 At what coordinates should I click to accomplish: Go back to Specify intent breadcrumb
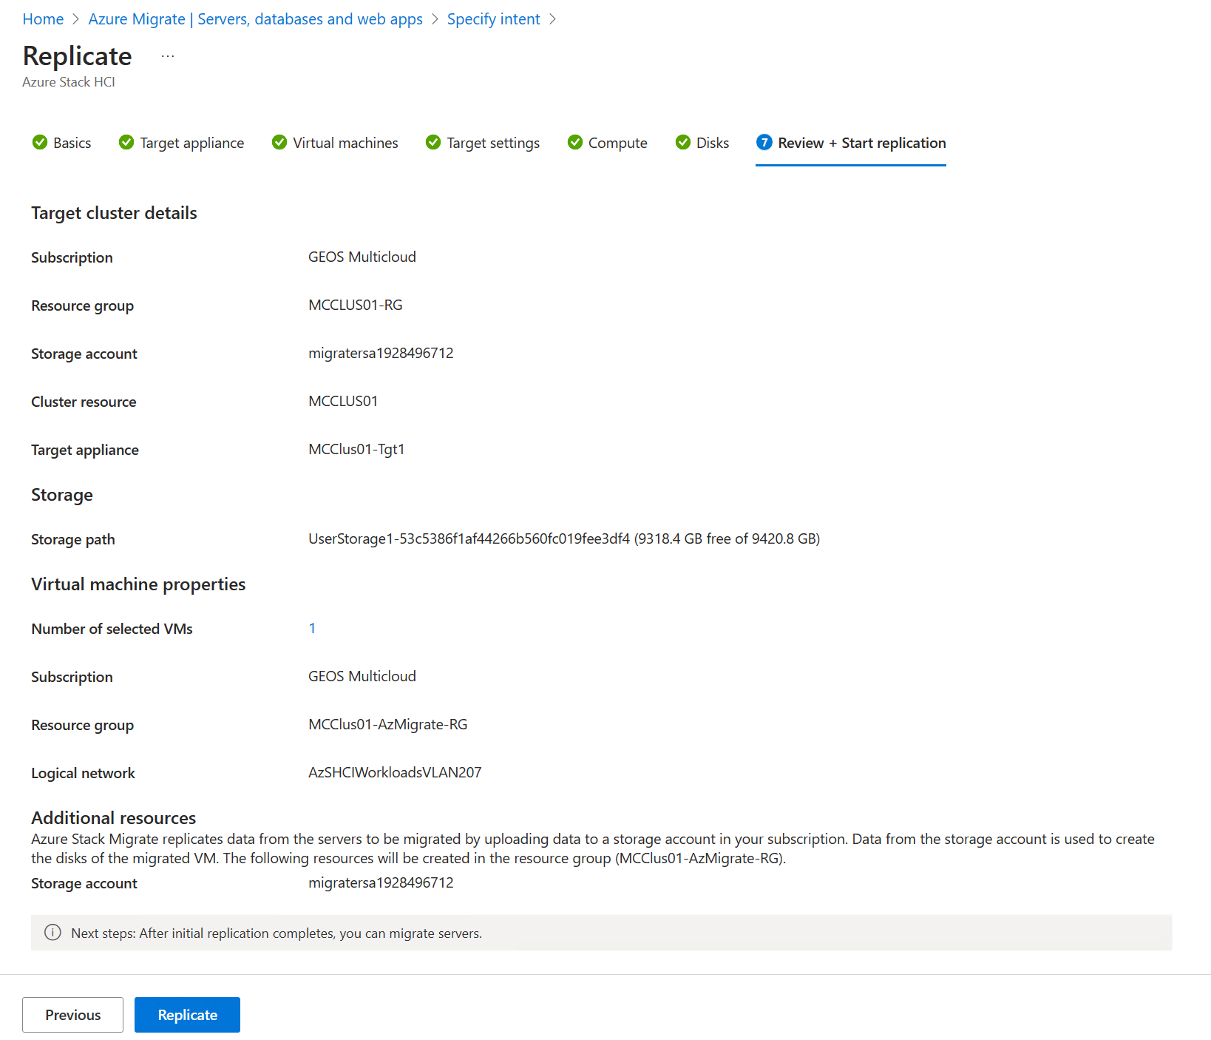493,19
